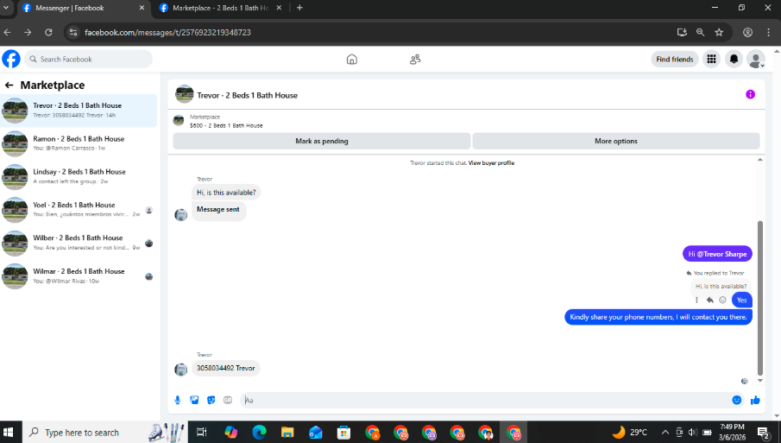Open Ramon conversation in chat list
This screenshot has height=443, width=781.
tap(79, 143)
